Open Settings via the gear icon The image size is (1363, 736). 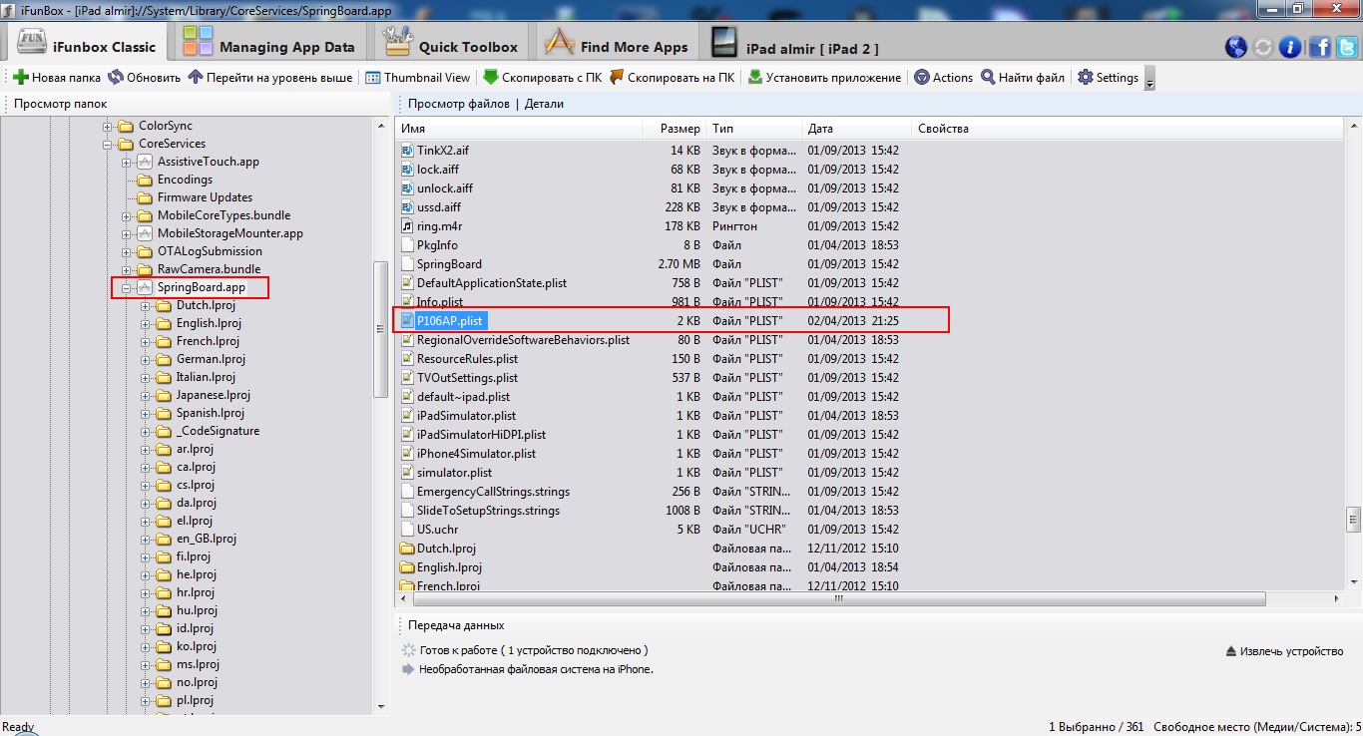pos(1086,77)
